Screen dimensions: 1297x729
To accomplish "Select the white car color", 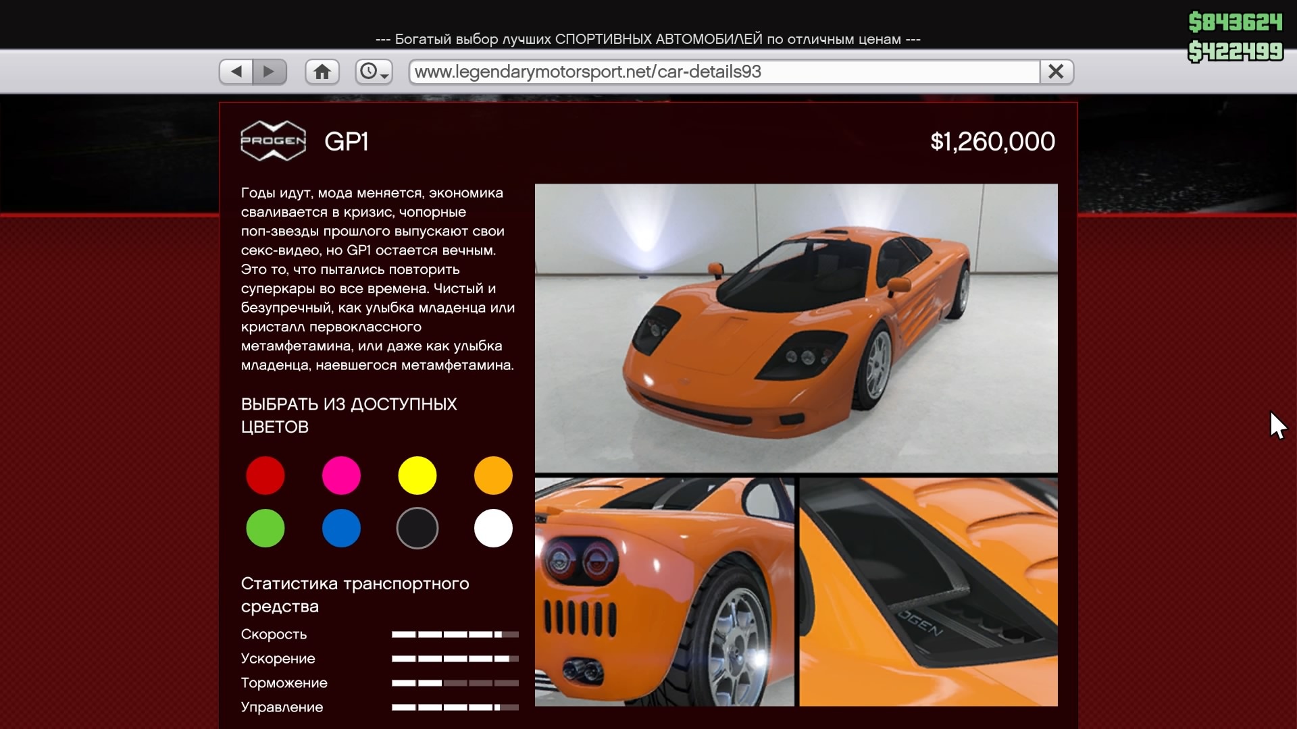I will coord(493,528).
